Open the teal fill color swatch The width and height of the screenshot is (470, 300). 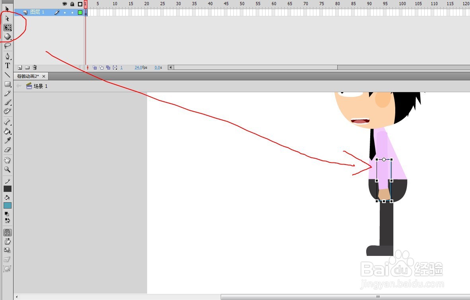point(8,205)
